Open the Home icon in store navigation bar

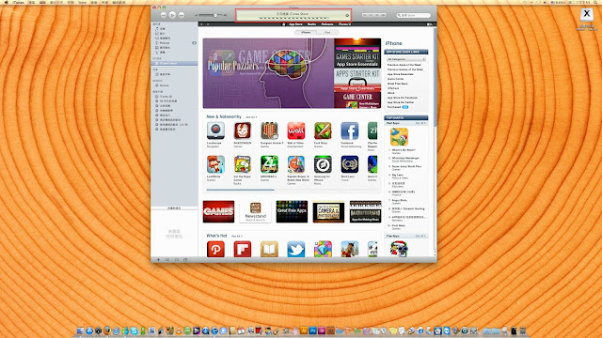(284, 24)
